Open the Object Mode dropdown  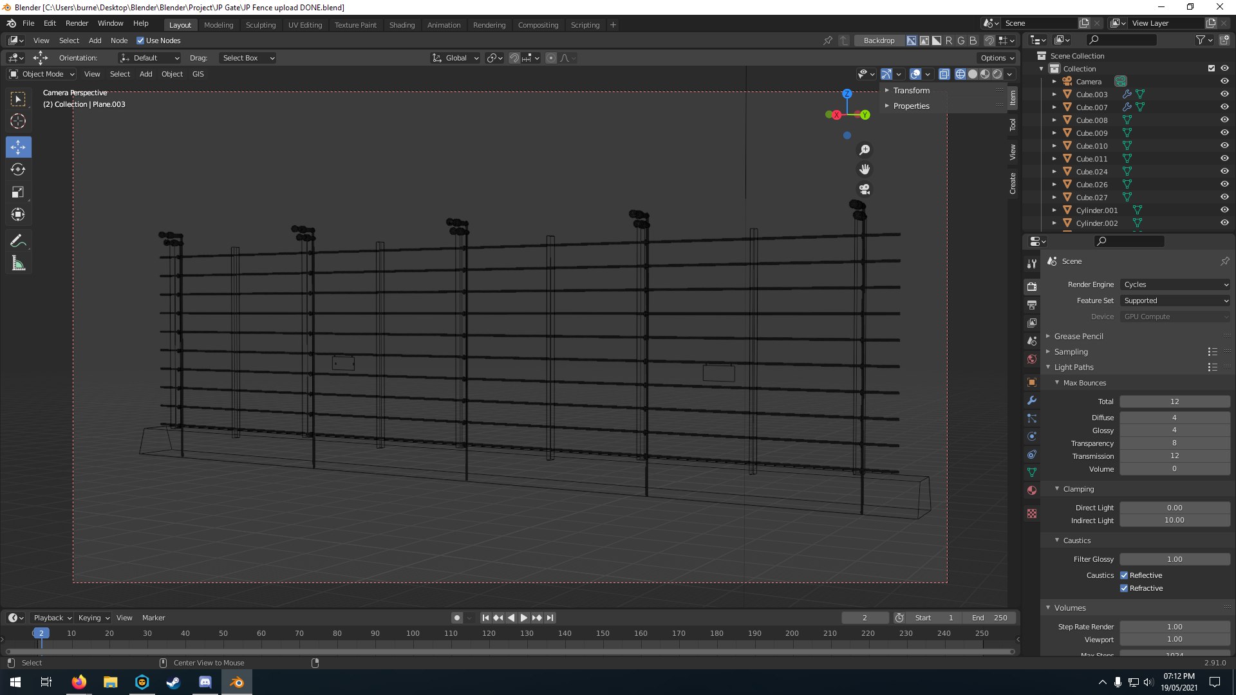click(42, 74)
